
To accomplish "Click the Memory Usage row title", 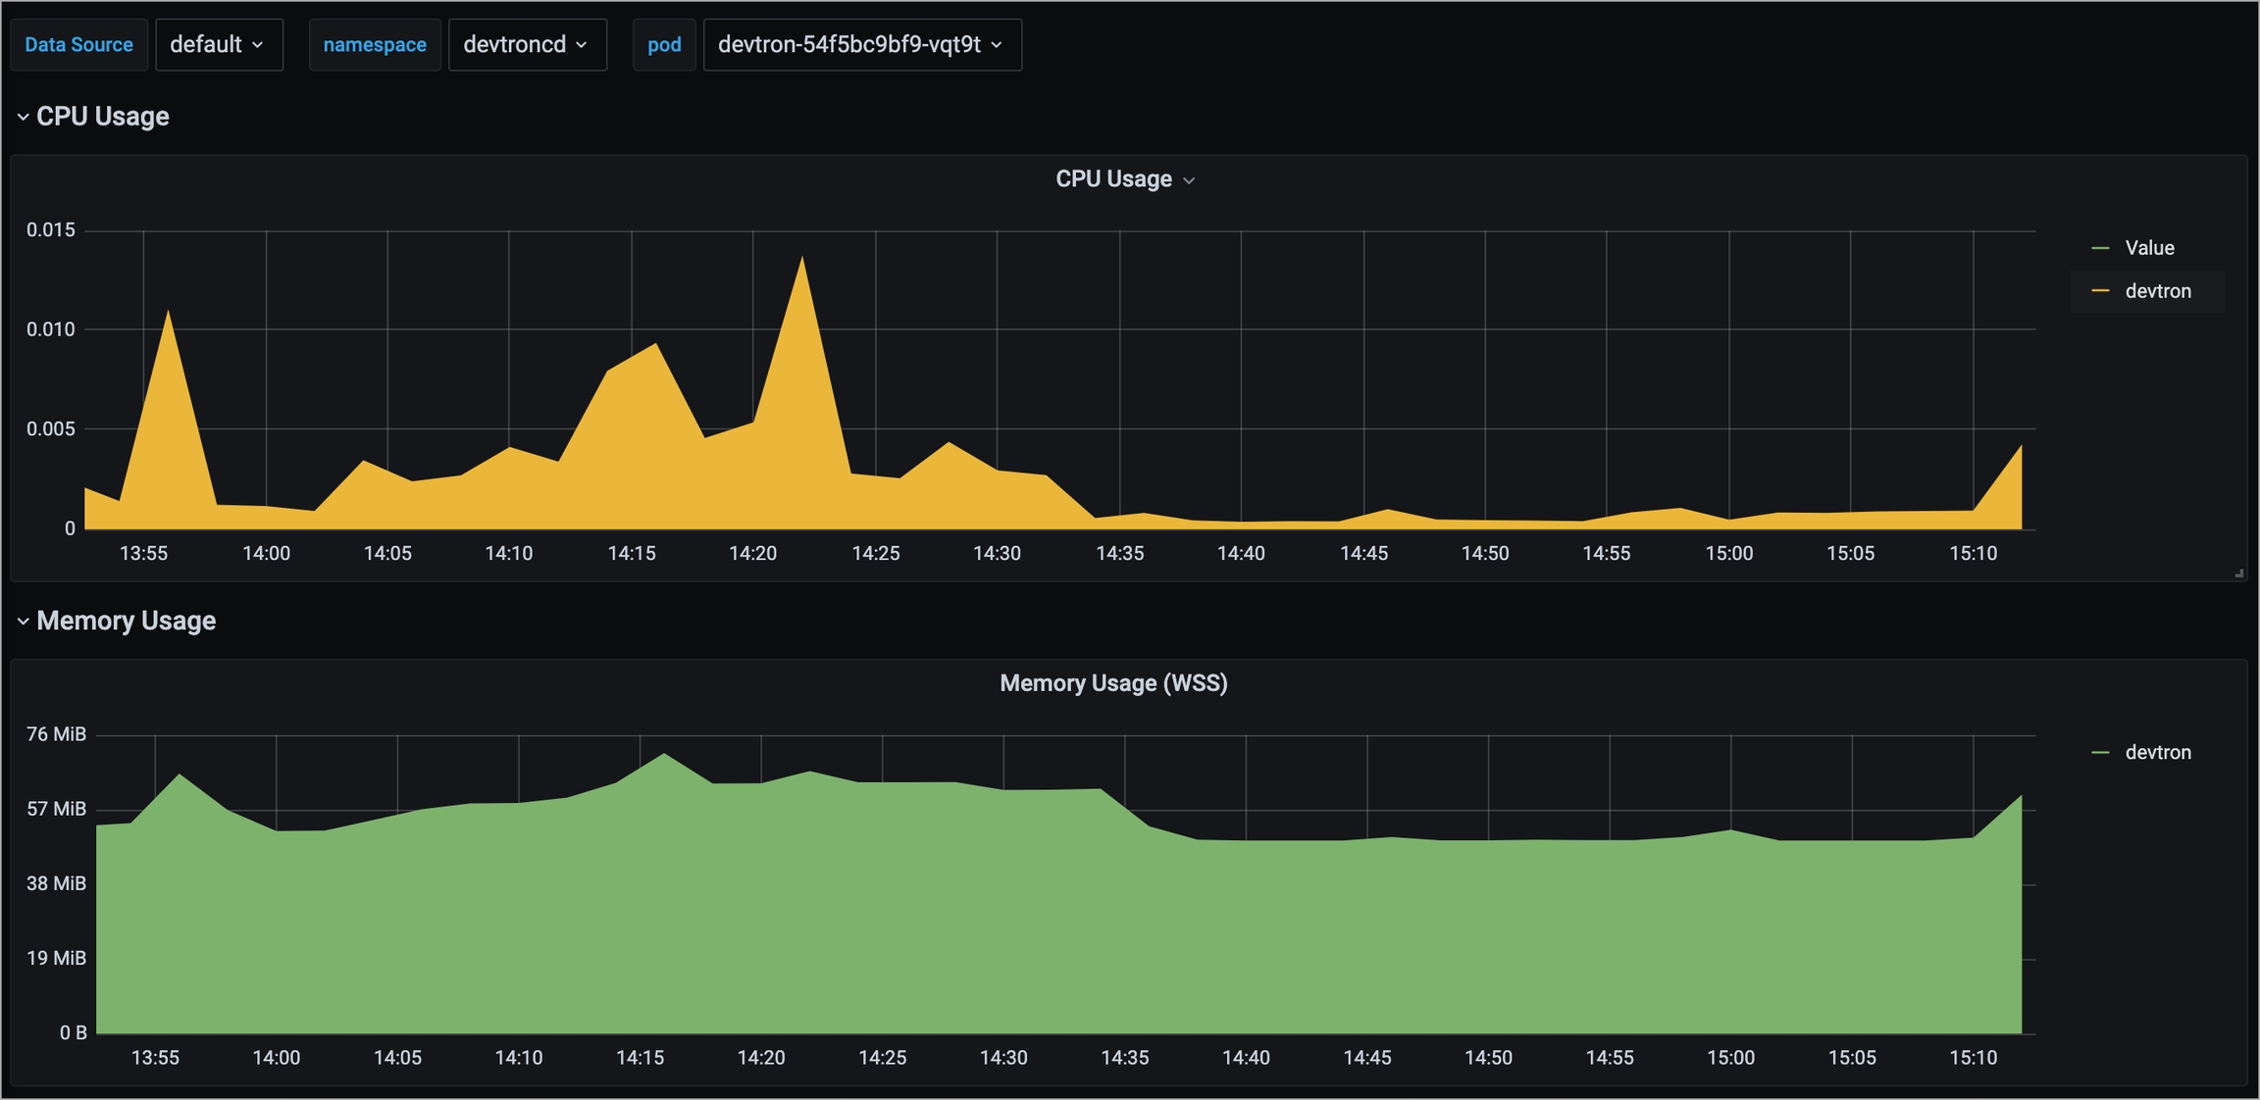I will coord(126,621).
